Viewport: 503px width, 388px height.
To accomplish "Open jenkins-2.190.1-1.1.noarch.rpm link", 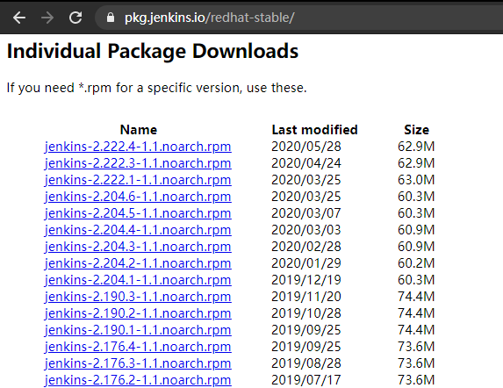I will pyautogui.click(x=138, y=330).
